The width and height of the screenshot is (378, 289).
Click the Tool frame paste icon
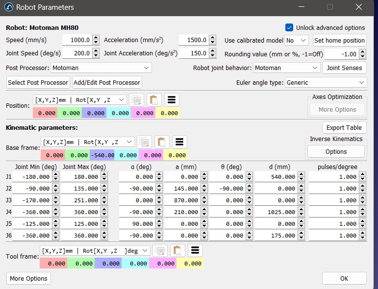[177, 250]
